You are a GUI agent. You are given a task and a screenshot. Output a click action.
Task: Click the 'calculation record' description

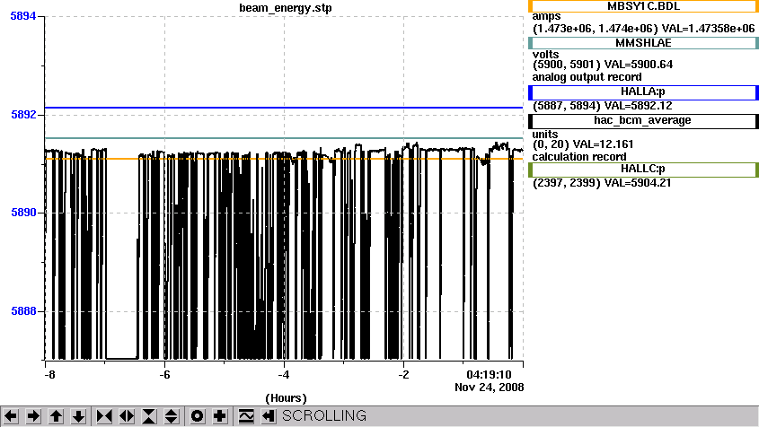(579, 157)
